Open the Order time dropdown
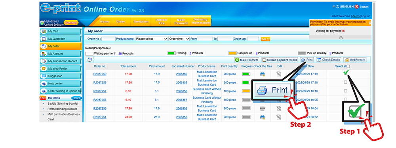 pyautogui.click(x=179, y=39)
